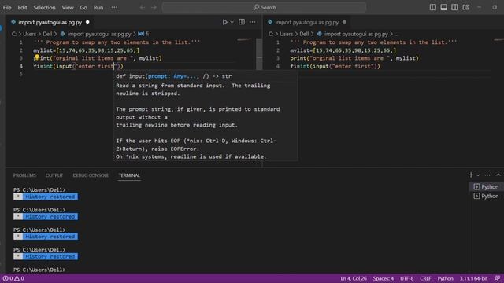The image size is (504, 283).
Task: Select left editor tab import pyautogui as pg.py
Action: pos(50,23)
